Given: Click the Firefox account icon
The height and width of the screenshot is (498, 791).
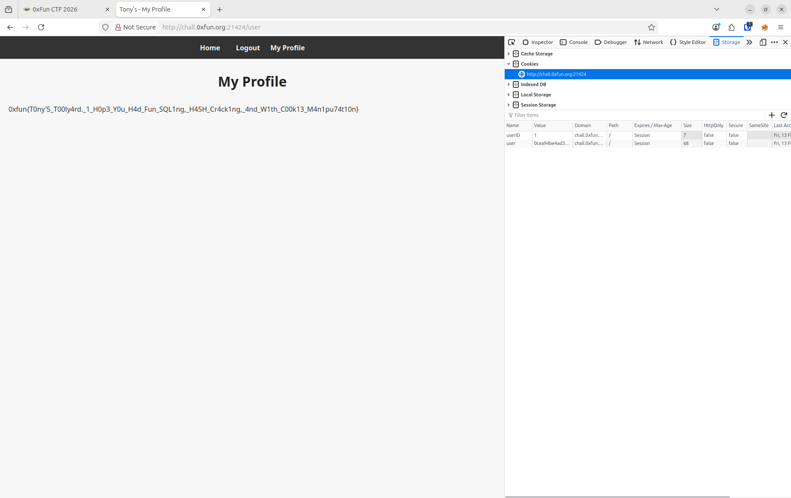Looking at the screenshot, I should click(x=716, y=27).
